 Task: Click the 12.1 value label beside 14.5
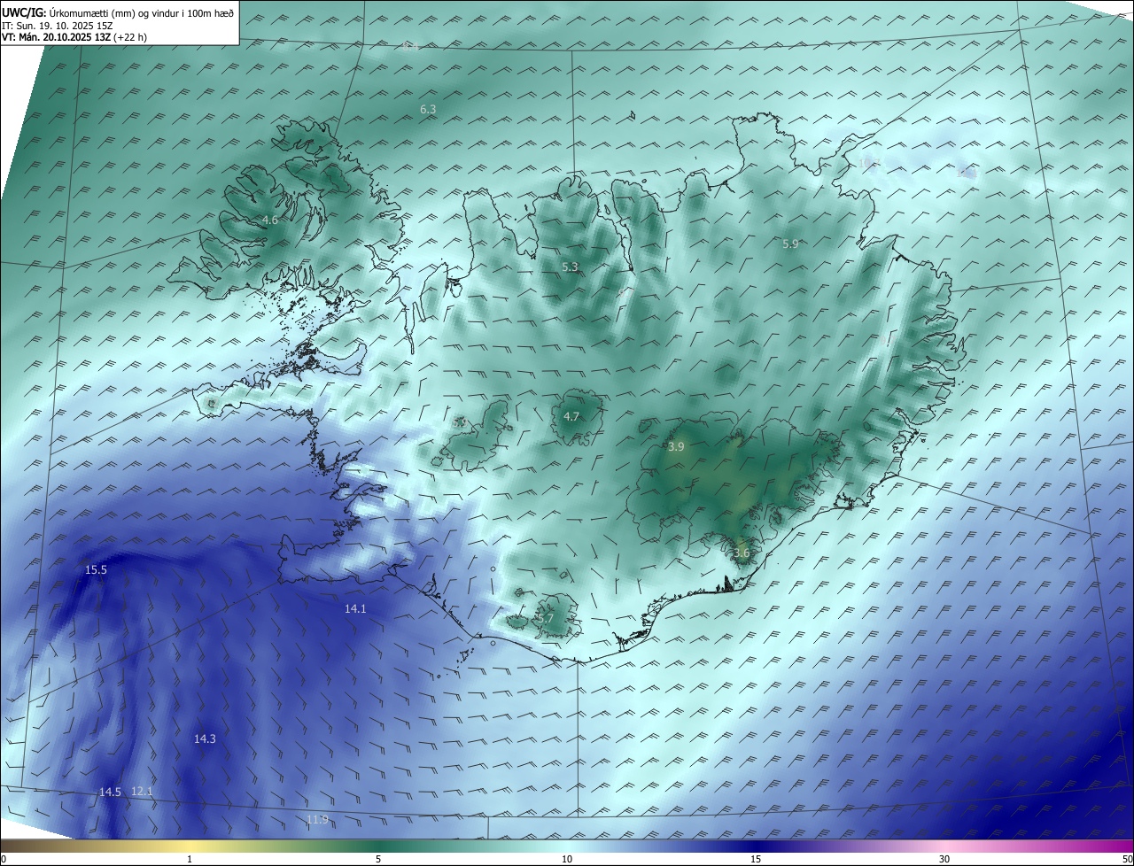pyautogui.click(x=142, y=792)
